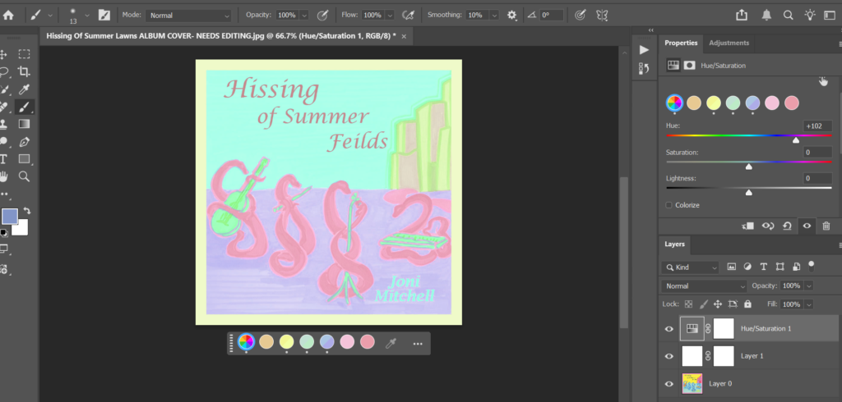Toggle the layer filtering switch
Viewport: 842px width, 402px height.
point(812,265)
